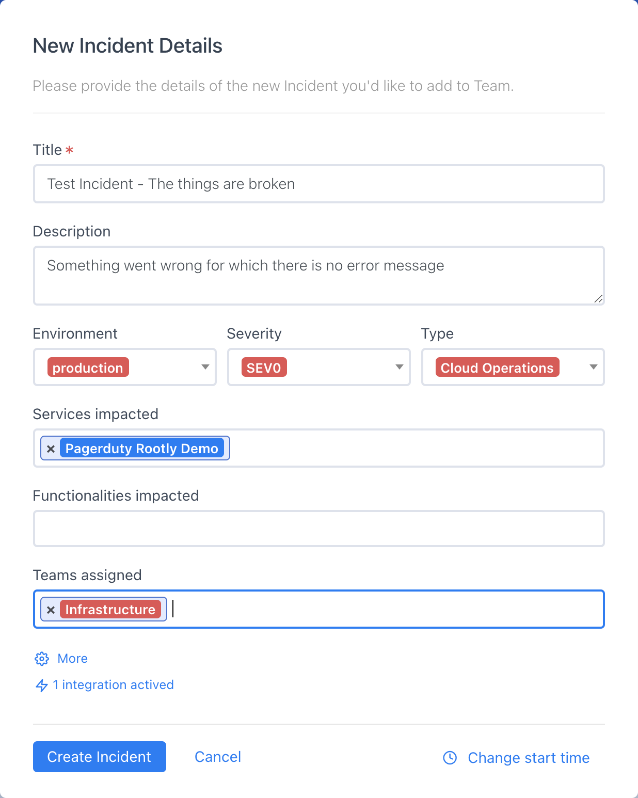Click the Create Incident button
638x798 pixels.
coord(100,757)
